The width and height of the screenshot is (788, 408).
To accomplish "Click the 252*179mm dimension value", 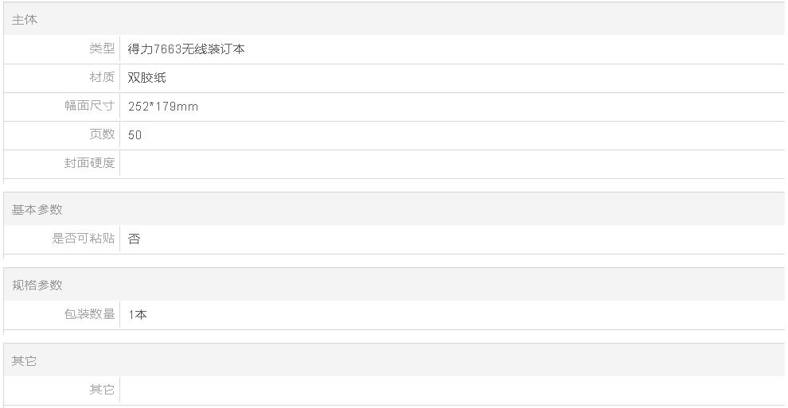I will [x=163, y=107].
